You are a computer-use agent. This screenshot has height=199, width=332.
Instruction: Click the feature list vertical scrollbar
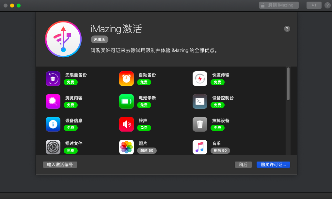288,84
